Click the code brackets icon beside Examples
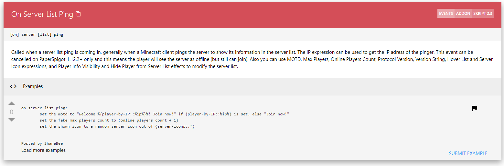This screenshot has width=504, height=166. pyautogui.click(x=13, y=86)
